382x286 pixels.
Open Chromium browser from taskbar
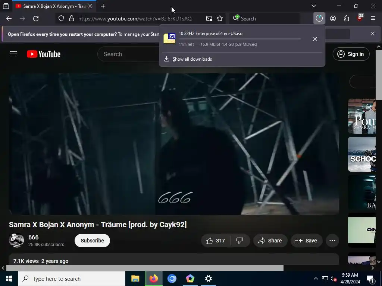pyautogui.click(x=172, y=279)
